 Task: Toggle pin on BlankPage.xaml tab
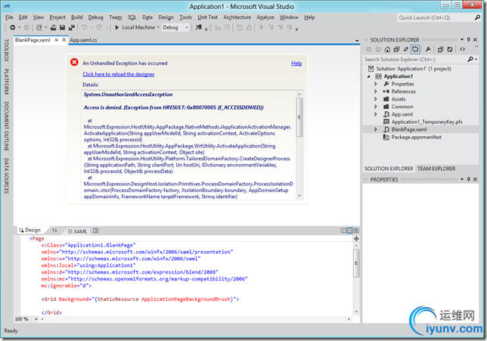56,40
